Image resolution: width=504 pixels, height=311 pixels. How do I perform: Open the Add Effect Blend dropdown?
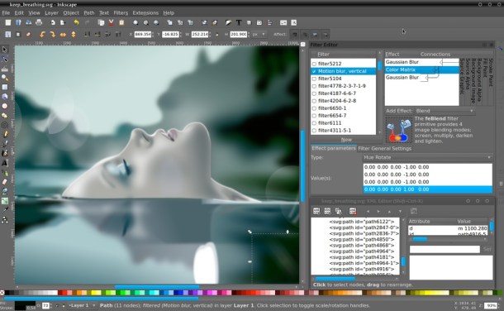[x=445, y=111]
